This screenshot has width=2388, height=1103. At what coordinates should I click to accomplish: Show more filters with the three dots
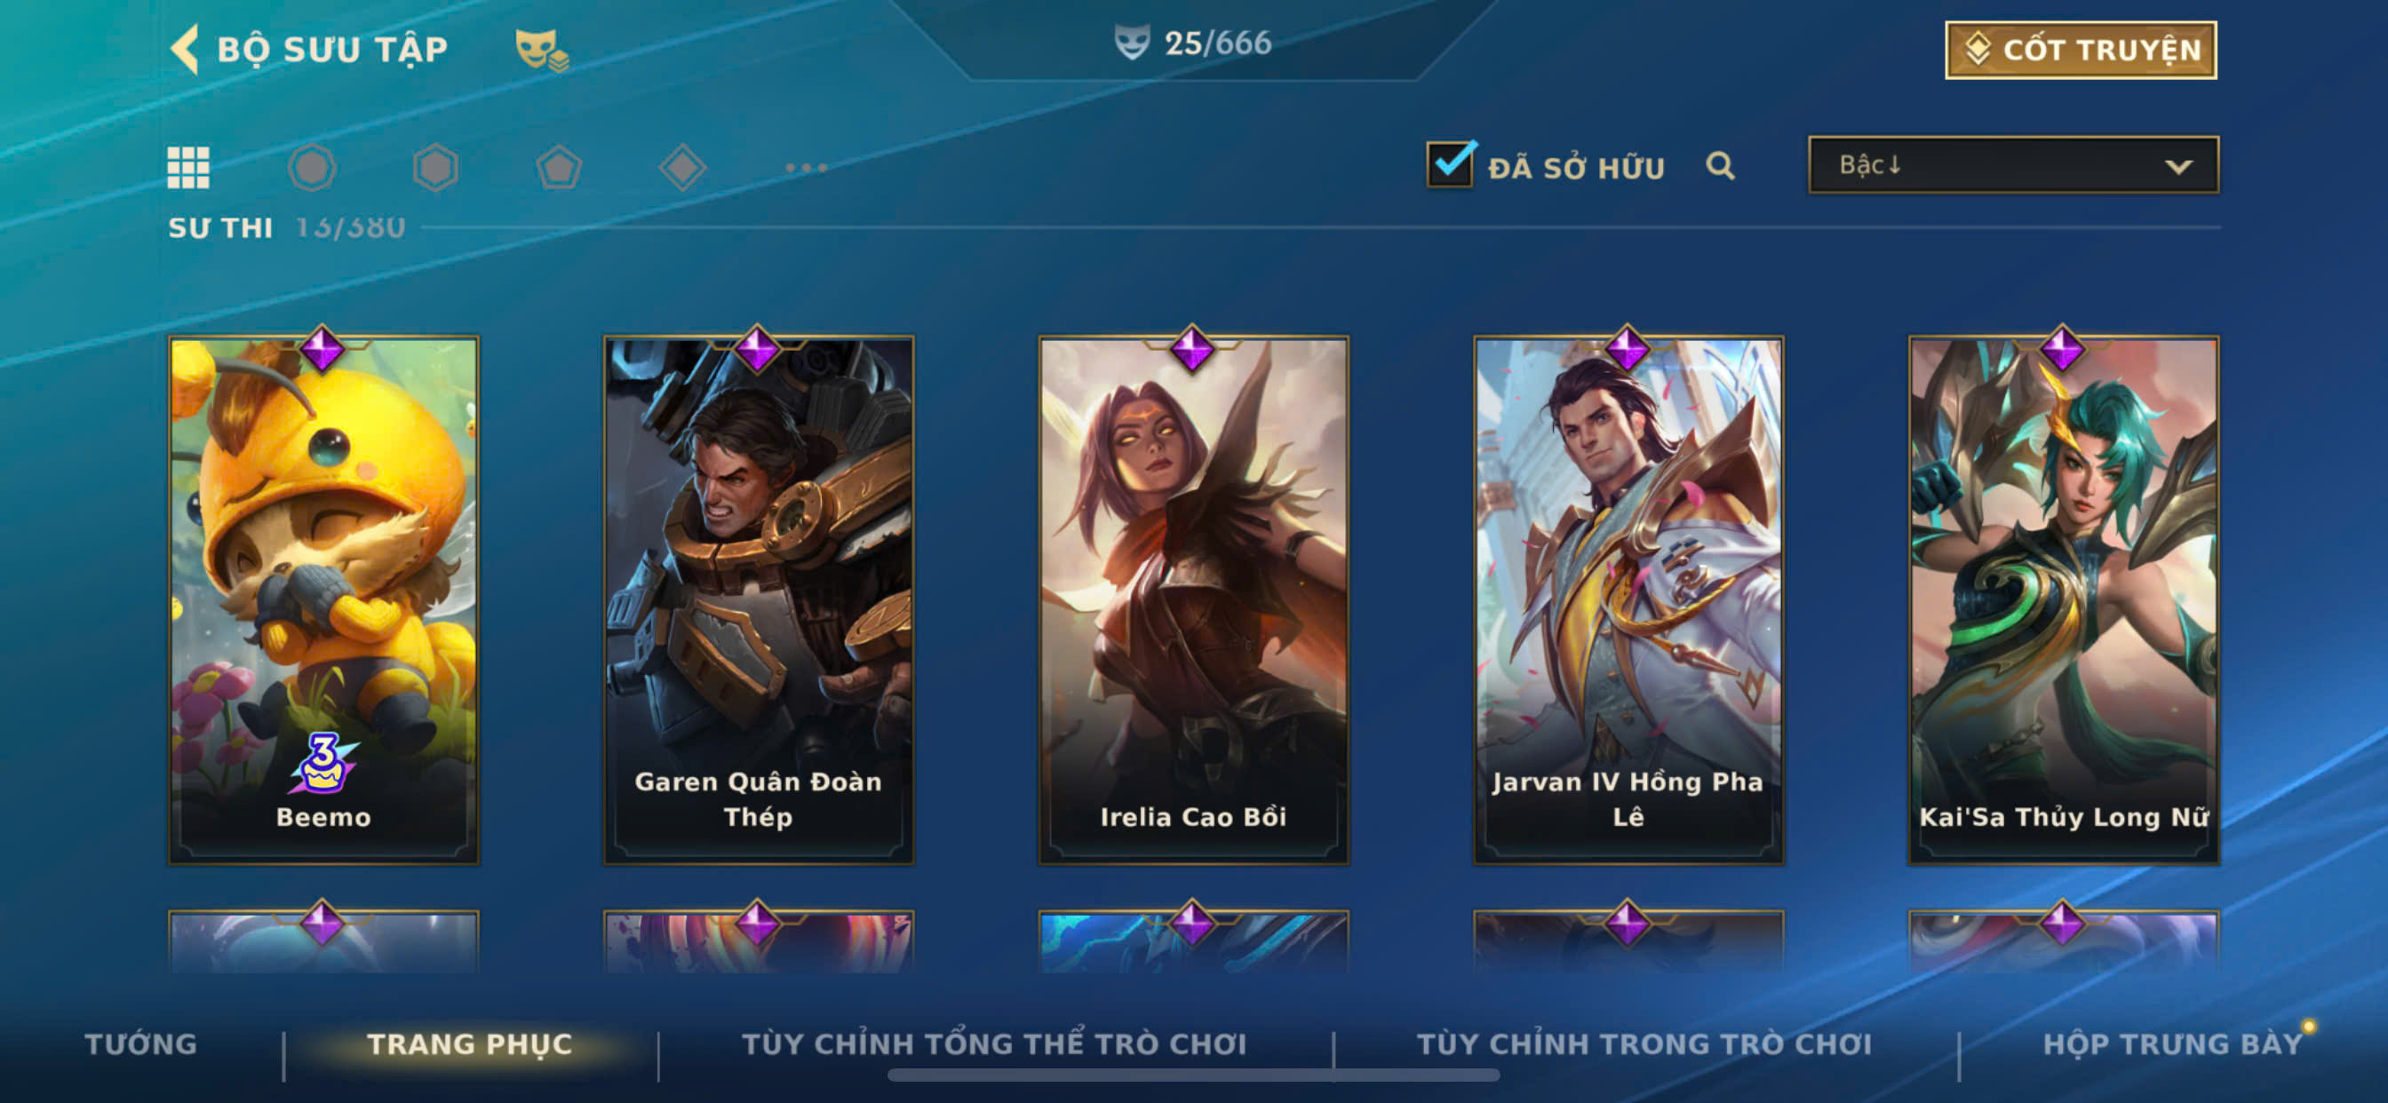click(x=807, y=168)
